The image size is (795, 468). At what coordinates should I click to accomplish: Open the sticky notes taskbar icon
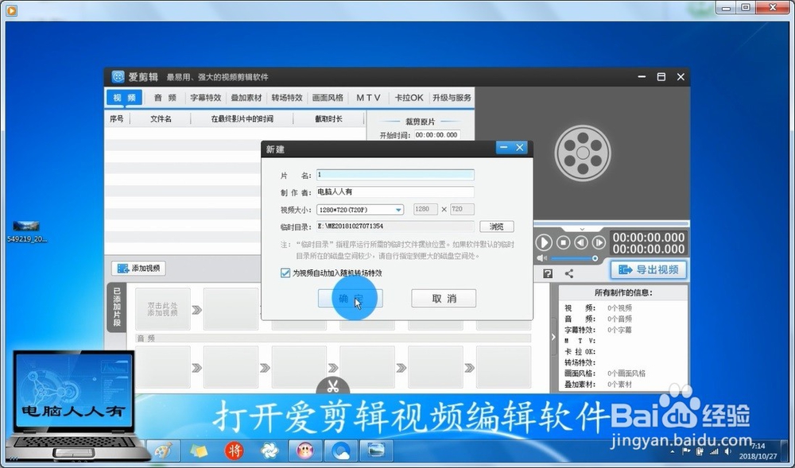click(198, 451)
